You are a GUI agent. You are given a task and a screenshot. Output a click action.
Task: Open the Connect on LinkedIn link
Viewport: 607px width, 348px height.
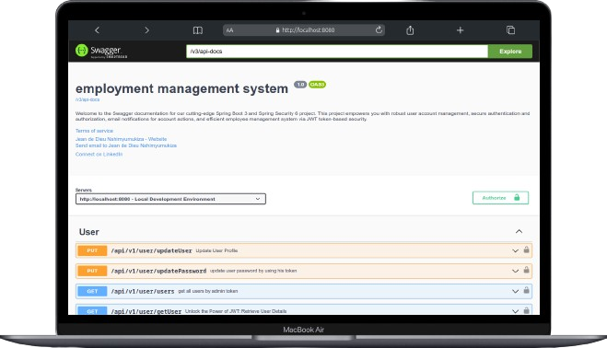(99, 154)
